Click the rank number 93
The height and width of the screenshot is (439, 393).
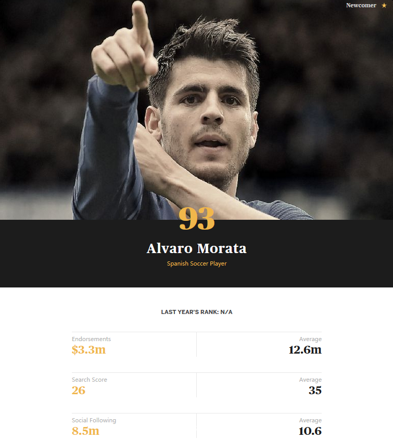pos(197,219)
